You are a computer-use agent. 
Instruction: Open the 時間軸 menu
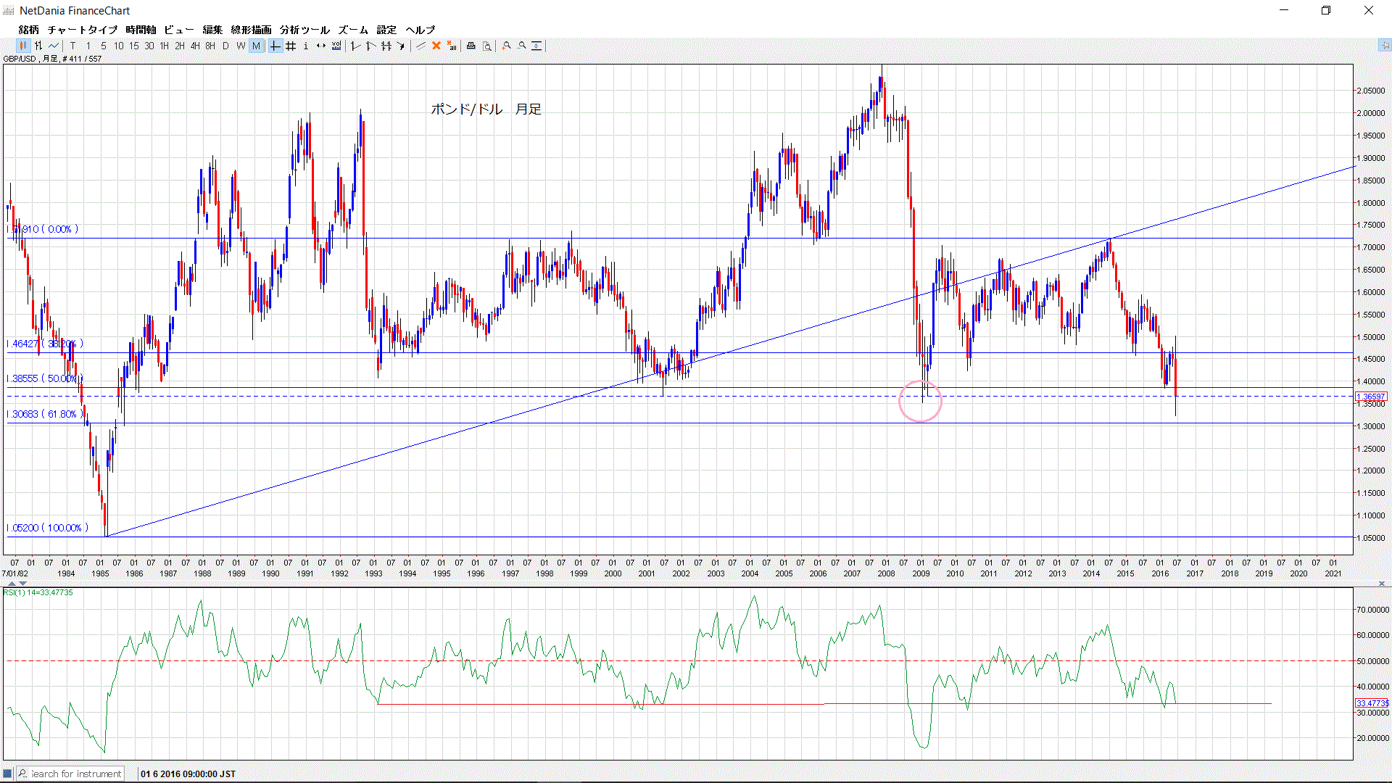tap(141, 30)
